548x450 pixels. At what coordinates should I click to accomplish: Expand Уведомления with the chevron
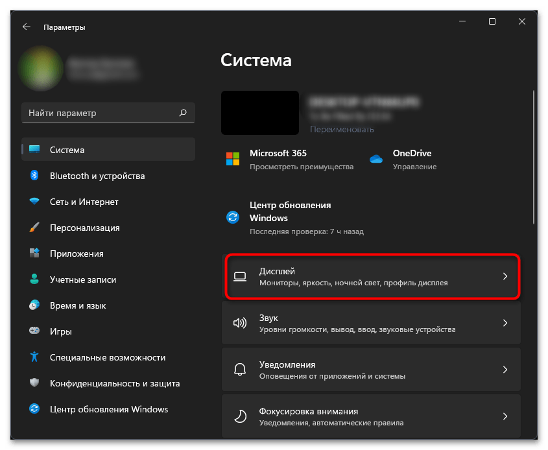click(505, 370)
